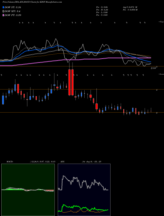Viewport: 164px width, 216px height.
Task: Click the '<-Lows' marker row label
Action: point(161,74)
